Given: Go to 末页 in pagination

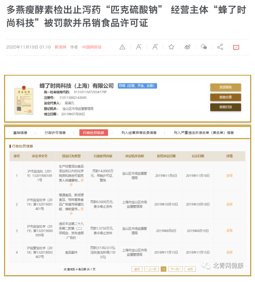Looking at the screenshot, I should [190, 269].
